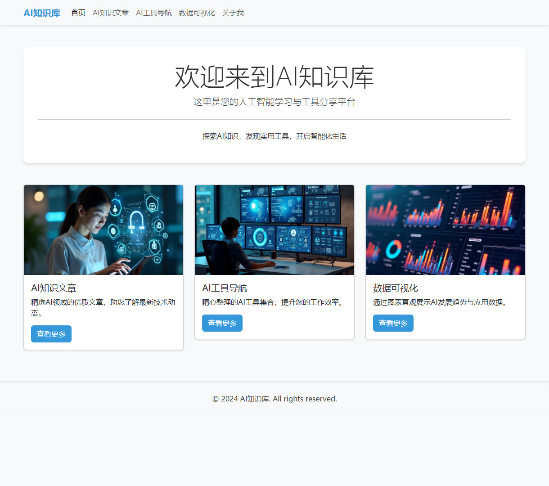Image resolution: width=549 pixels, height=486 pixels.
Task: Click the 探索AI知识 tagline
Action: pyautogui.click(x=274, y=136)
